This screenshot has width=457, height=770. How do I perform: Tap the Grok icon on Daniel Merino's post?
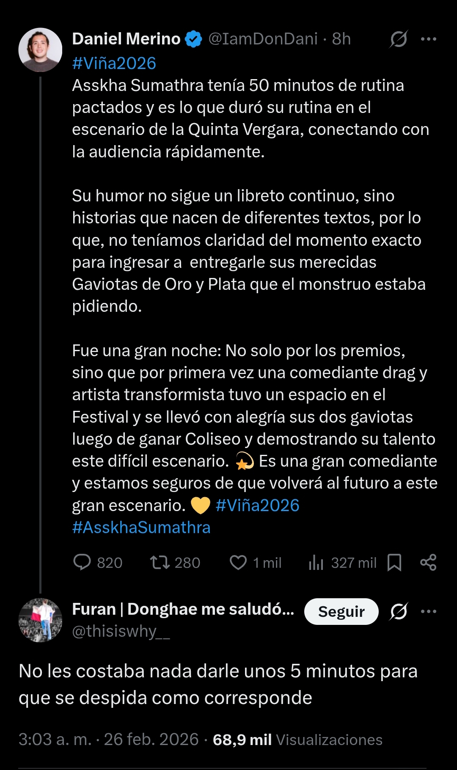pos(399,39)
